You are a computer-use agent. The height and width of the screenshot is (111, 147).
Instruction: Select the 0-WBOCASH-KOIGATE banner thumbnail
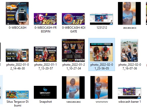pyautogui.click(x=73, y=19)
